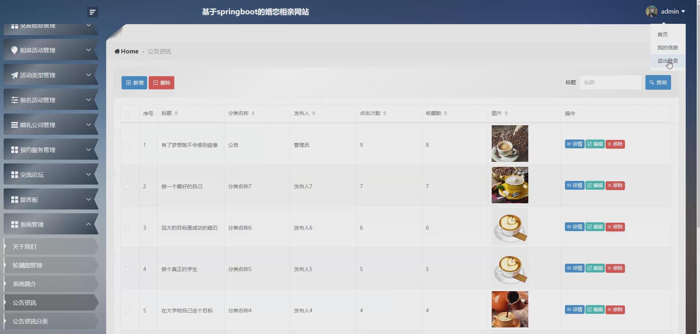The image size is (700, 334).
Task: Select the 交流论坛 sidebar icon
Action: (14, 175)
